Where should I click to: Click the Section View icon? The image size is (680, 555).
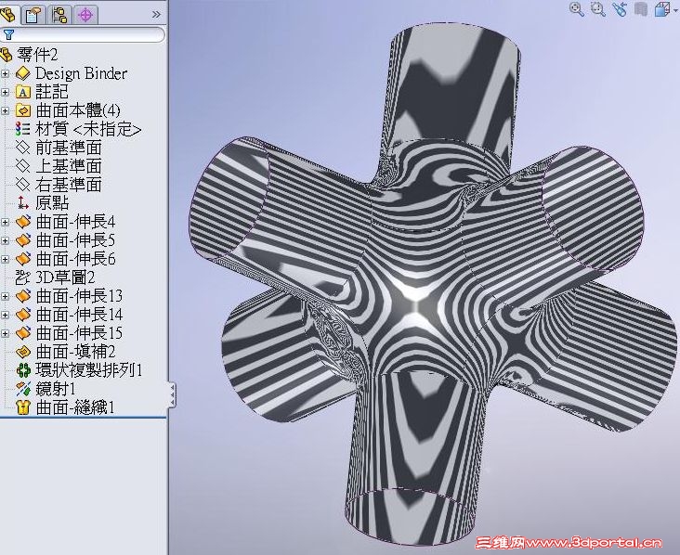click(641, 8)
